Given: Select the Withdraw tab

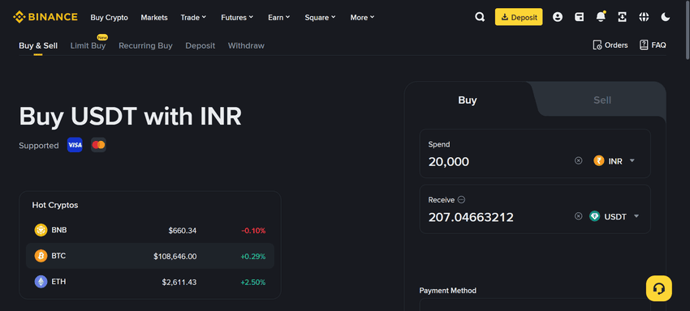Looking at the screenshot, I should point(246,45).
